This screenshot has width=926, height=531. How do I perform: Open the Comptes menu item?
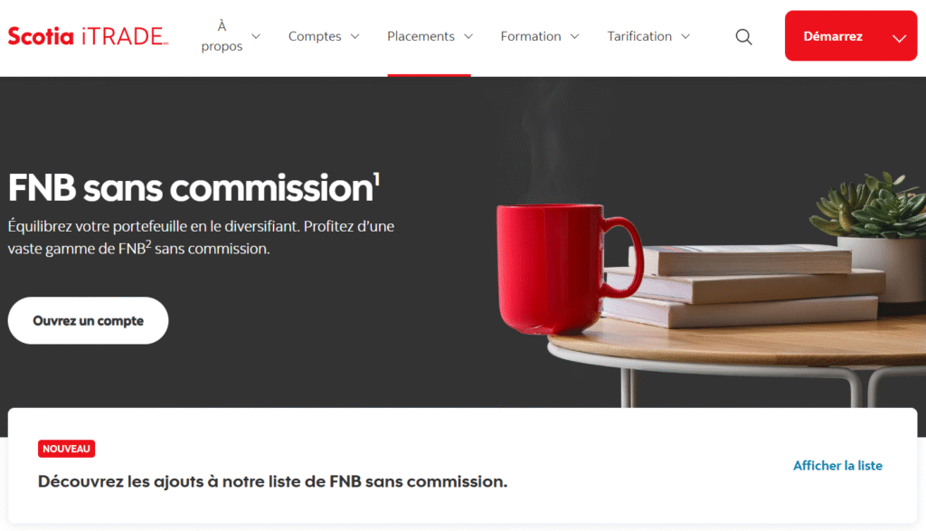315,36
